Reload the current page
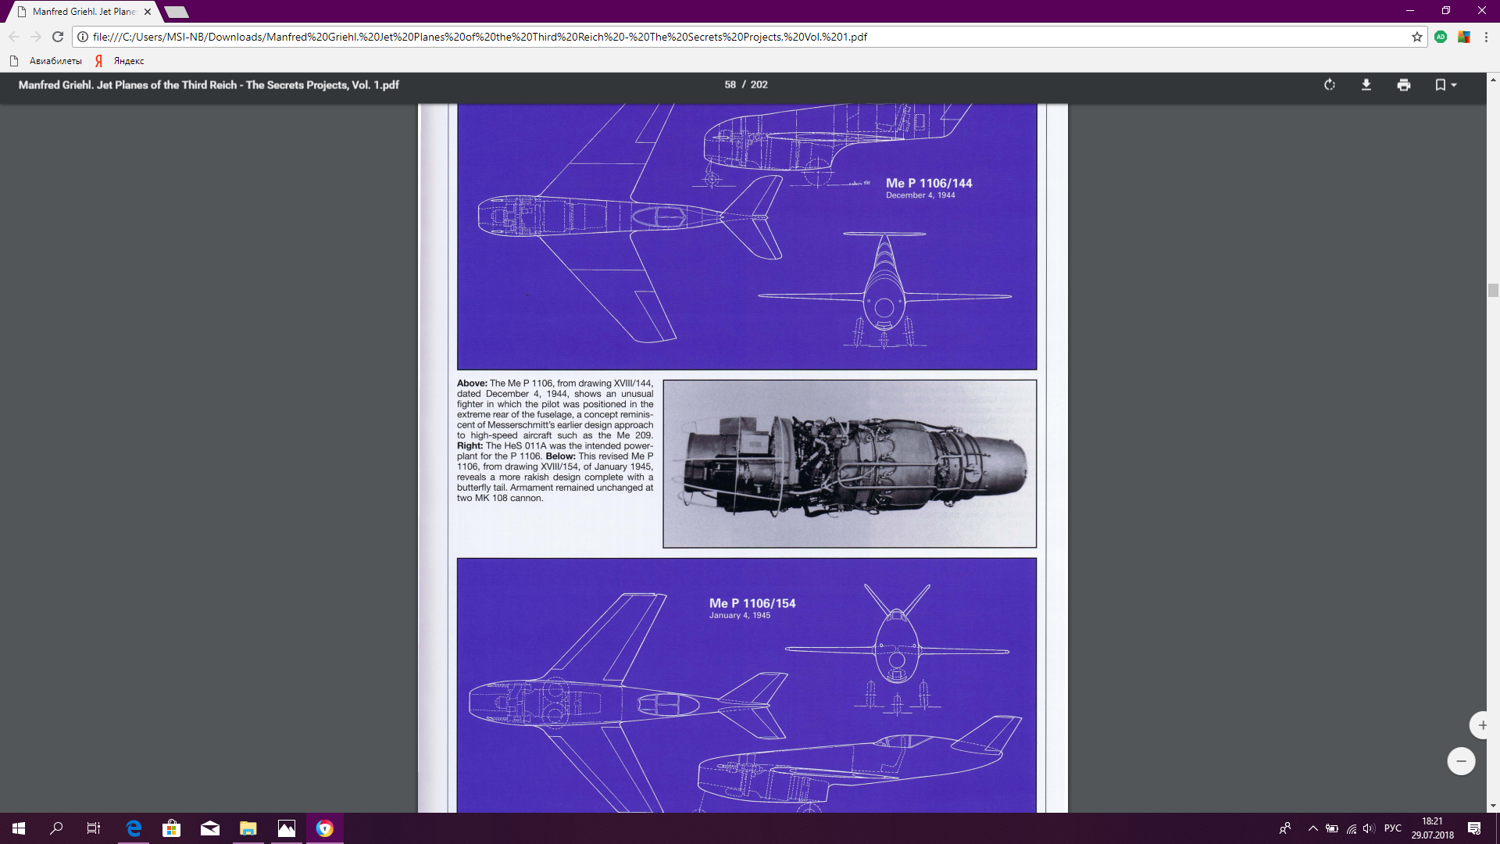Screen dimensions: 1500x844 click(58, 37)
